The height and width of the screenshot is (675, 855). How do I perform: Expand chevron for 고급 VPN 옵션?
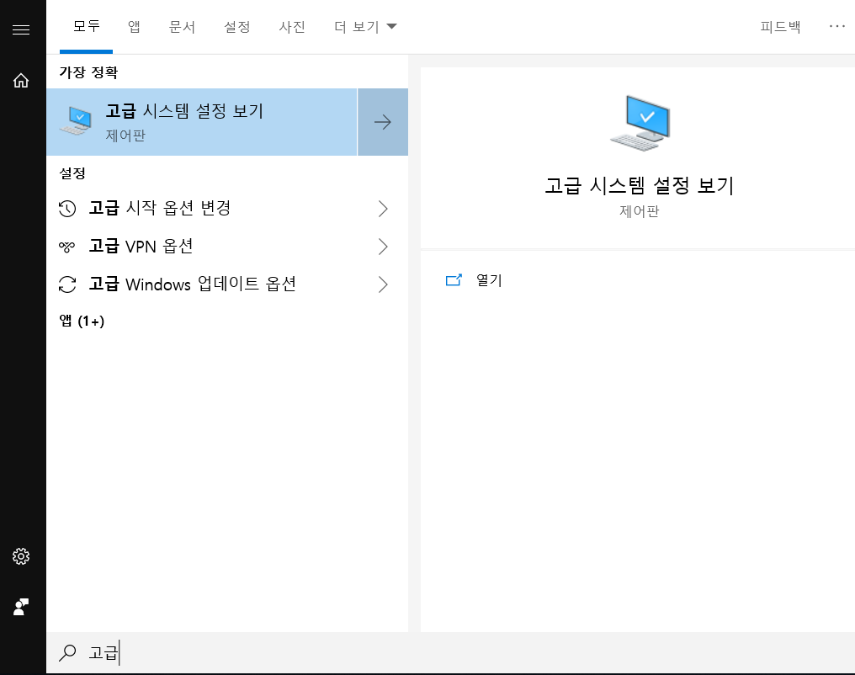pos(383,247)
